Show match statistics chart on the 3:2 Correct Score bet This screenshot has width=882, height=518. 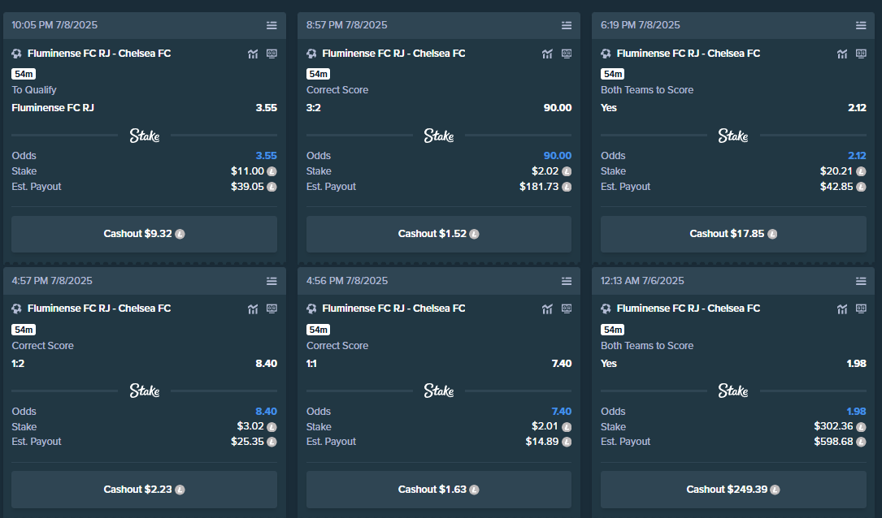pos(547,54)
